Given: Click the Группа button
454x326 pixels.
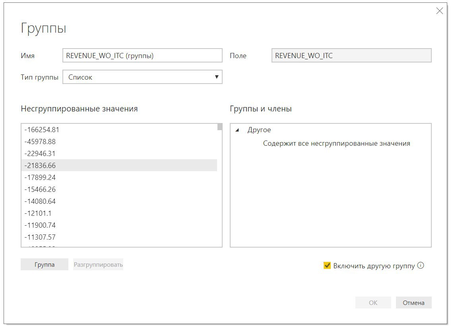Looking at the screenshot, I should [x=45, y=265].
